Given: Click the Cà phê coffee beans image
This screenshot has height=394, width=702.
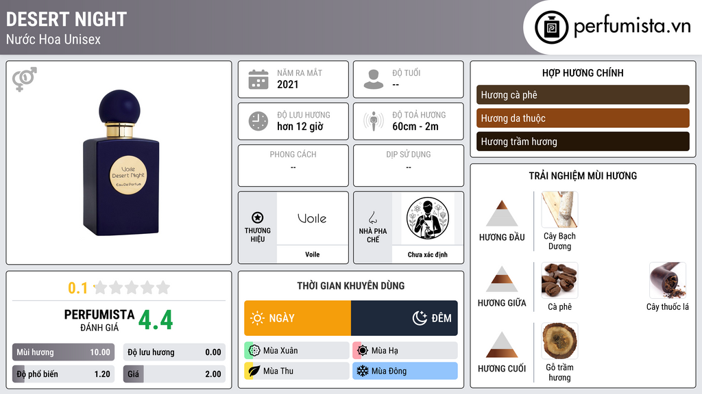Looking at the screenshot, I should [x=559, y=280].
